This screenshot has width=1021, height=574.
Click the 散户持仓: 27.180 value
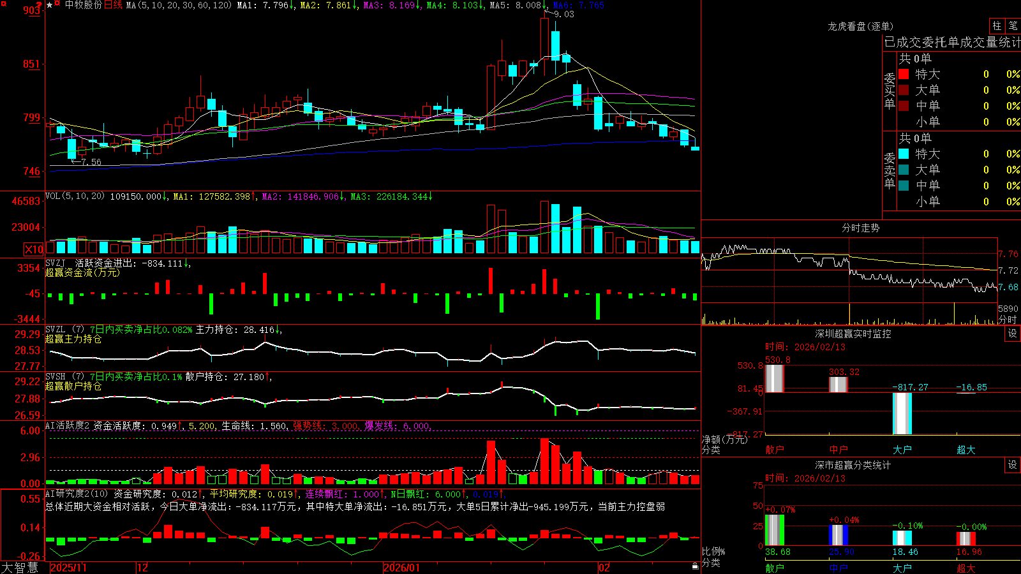tap(225, 377)
